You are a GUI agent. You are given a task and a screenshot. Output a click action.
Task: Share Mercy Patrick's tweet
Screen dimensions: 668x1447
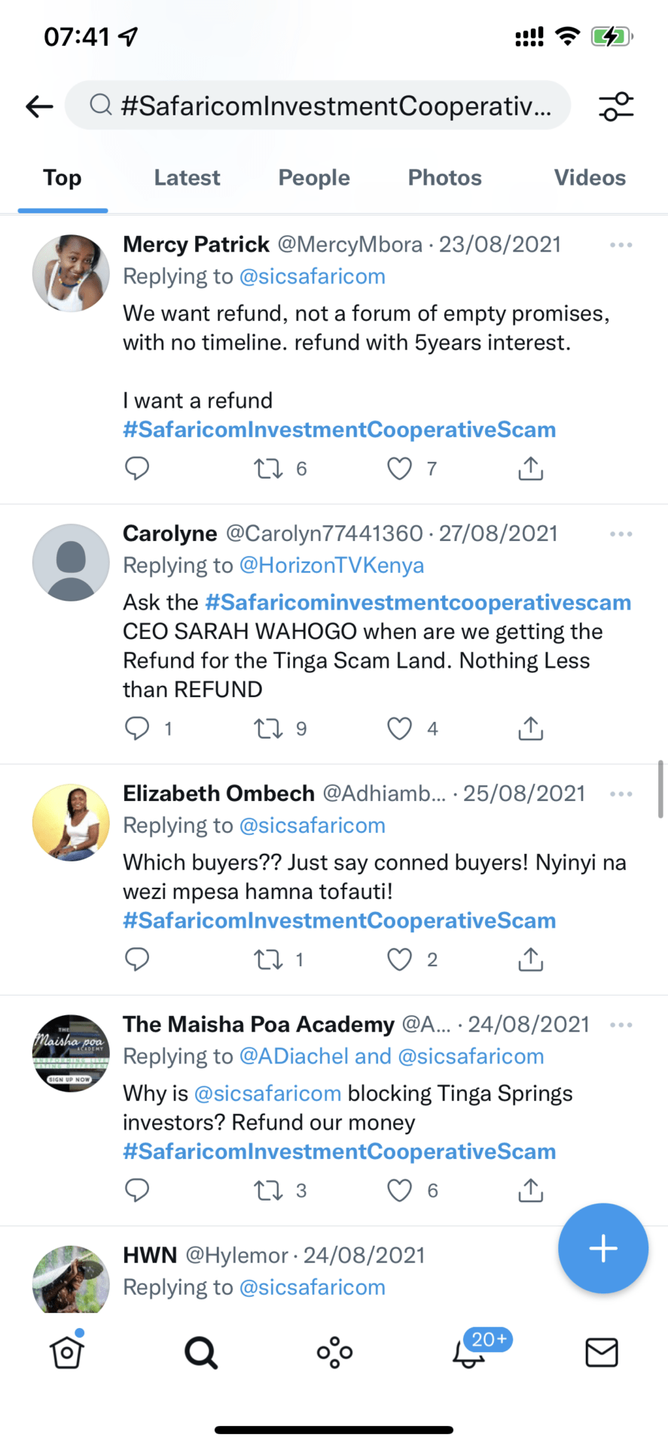click(530, 469)
